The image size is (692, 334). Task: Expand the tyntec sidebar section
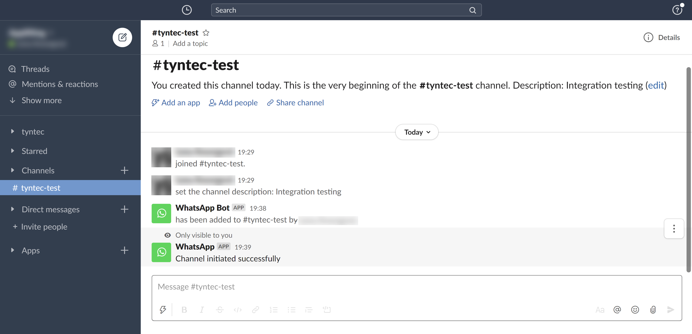12,132
